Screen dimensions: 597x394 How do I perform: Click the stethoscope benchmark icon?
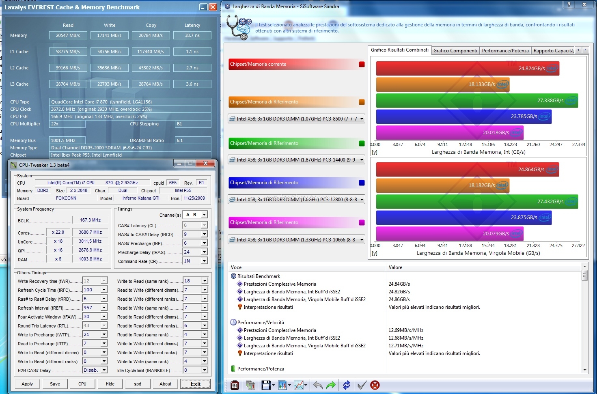[239, 27]
